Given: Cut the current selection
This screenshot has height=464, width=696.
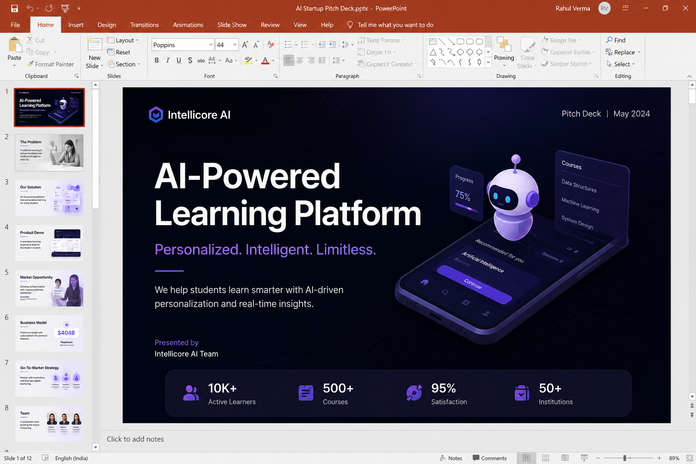Looking at the screenshot, I should (x=36, y=40).
